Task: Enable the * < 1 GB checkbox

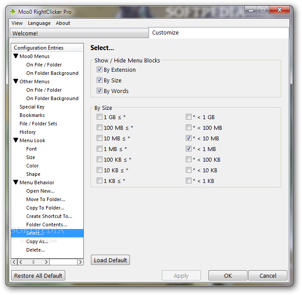Action: (x=188, y=117)
